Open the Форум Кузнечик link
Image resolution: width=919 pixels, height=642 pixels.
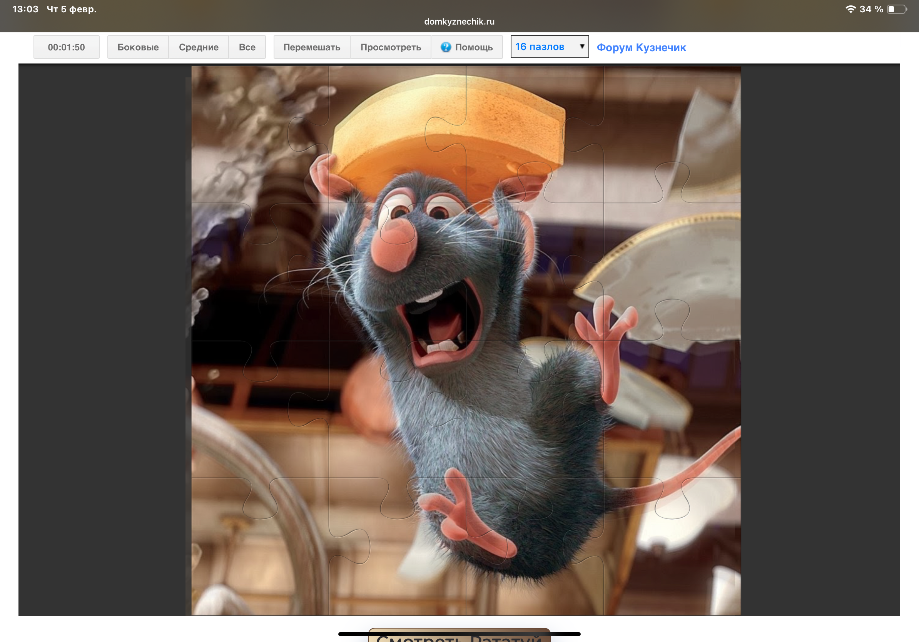tap(641, 47)
